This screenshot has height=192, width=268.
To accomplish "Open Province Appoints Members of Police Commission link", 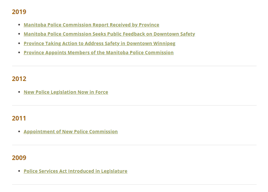I will (99, 53).
